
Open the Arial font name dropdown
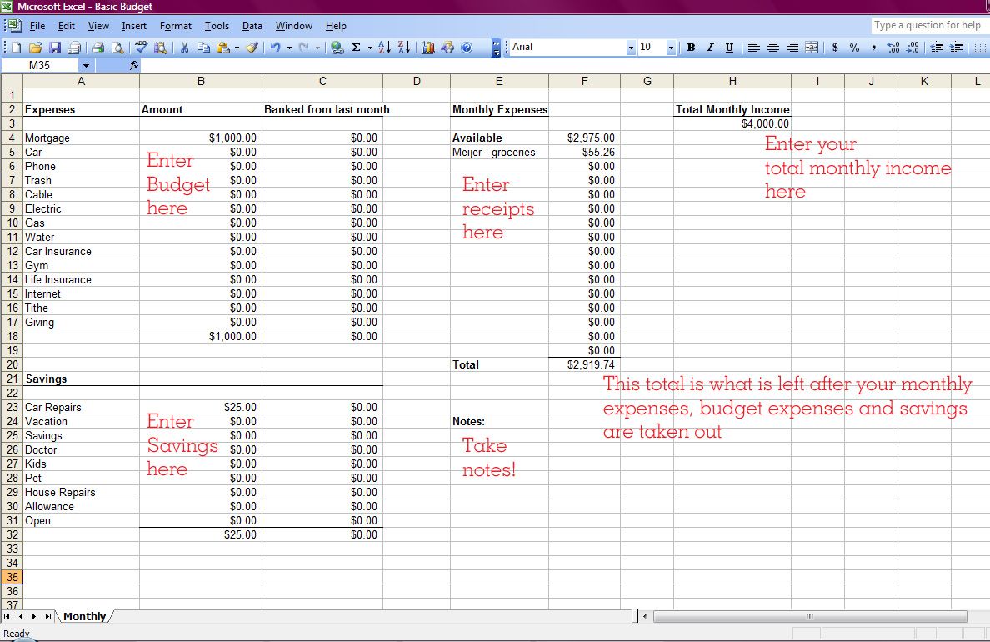(x=630, y=48)
